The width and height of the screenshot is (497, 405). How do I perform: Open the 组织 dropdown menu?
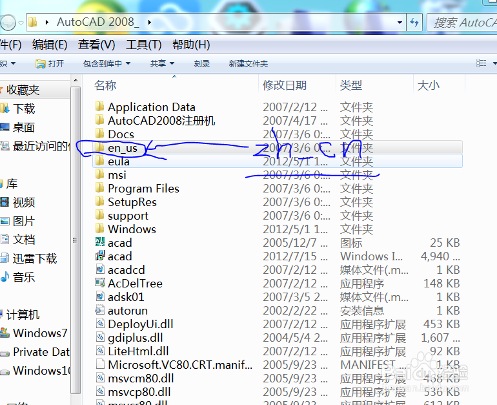pyautogui.click(x=8, y=63)
